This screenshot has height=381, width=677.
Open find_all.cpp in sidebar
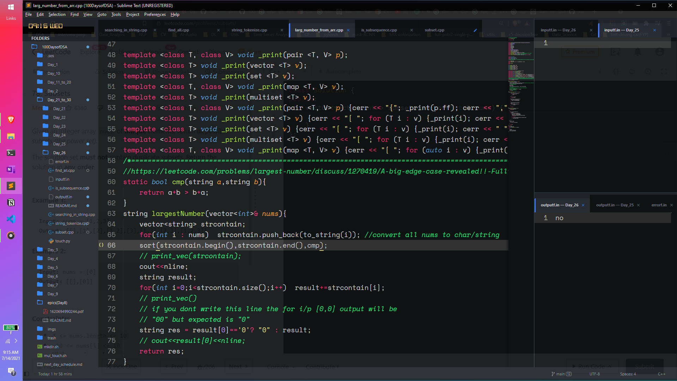click(x=65, y=170)
